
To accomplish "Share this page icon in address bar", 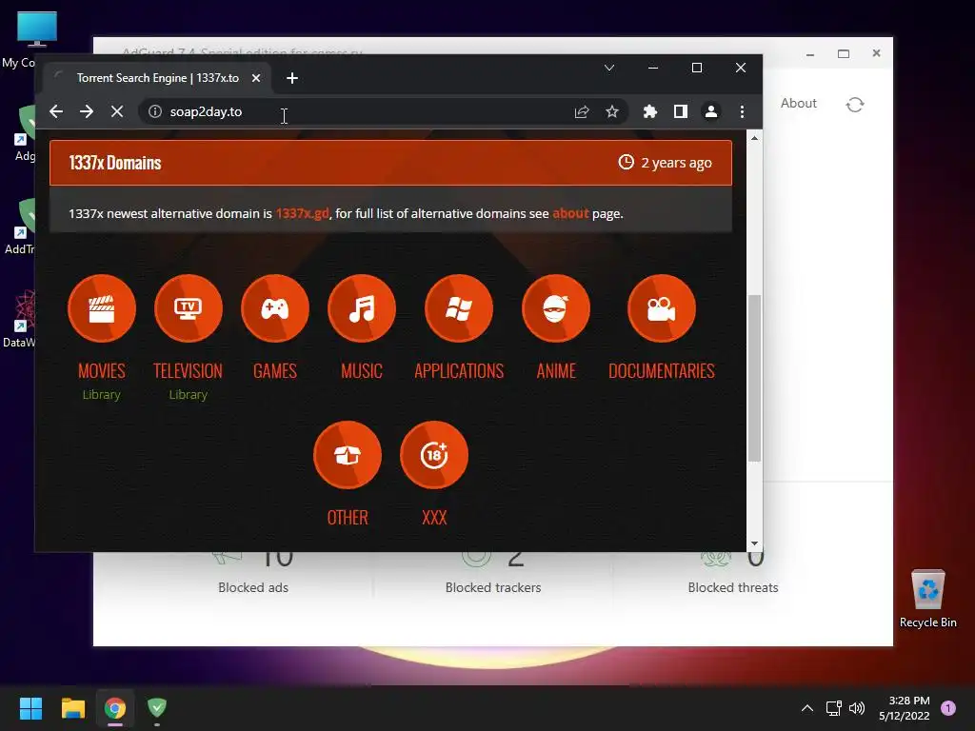I will click(582, 111).
